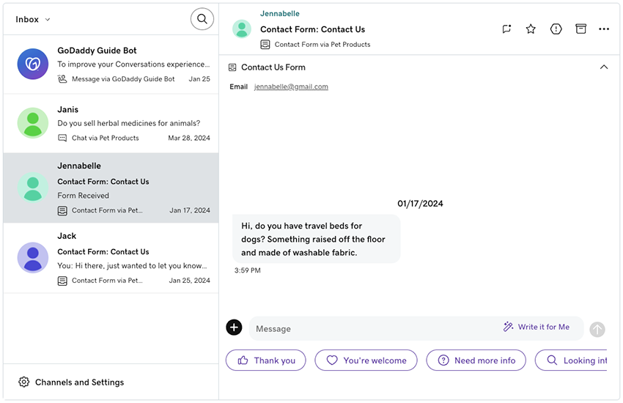Screen dimensions: 623x403
Task: Collapse the Contact Us Form section
Action: point(604,67)
